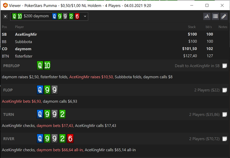The width and height of the screenshot is (230, 158).
Task: Click the green 10 hole card in PREFLOP
Action: click(x=47, y=65)
